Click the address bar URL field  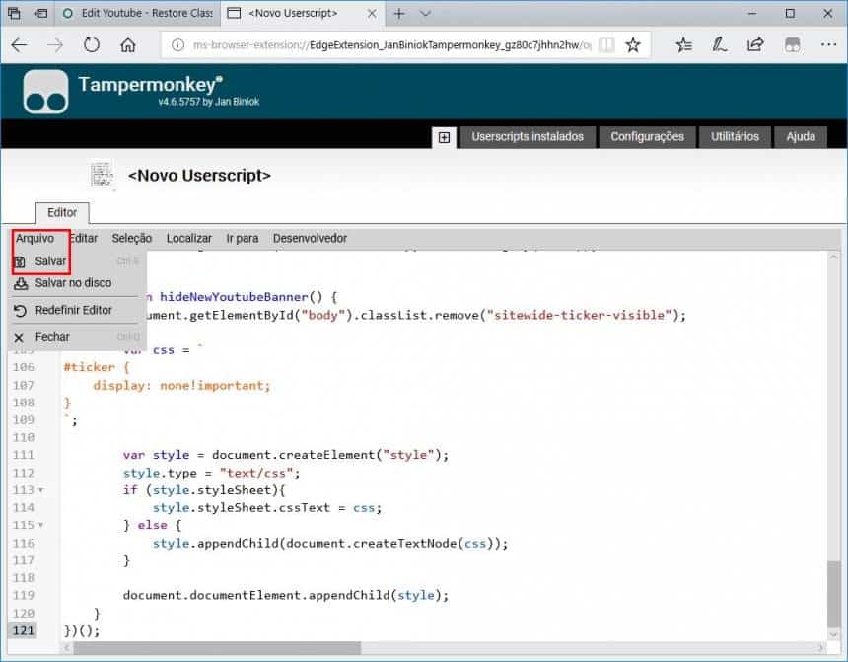391,45
